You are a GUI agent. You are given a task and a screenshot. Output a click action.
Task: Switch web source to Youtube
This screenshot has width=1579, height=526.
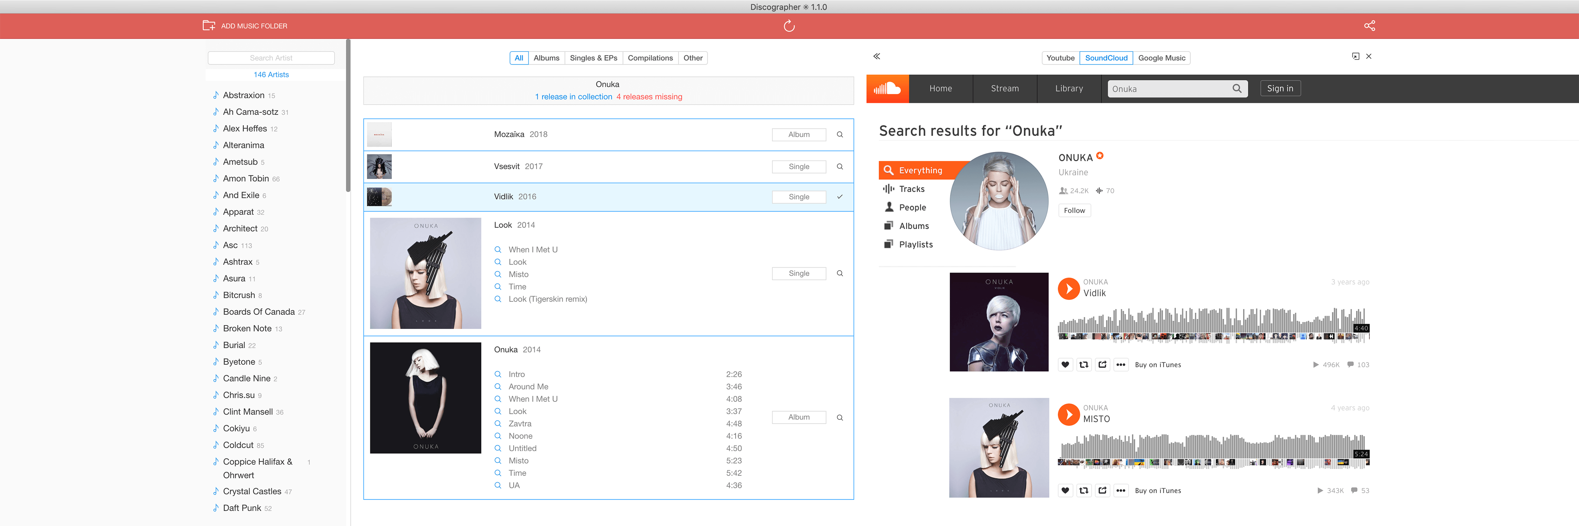tap(1060, 58)
